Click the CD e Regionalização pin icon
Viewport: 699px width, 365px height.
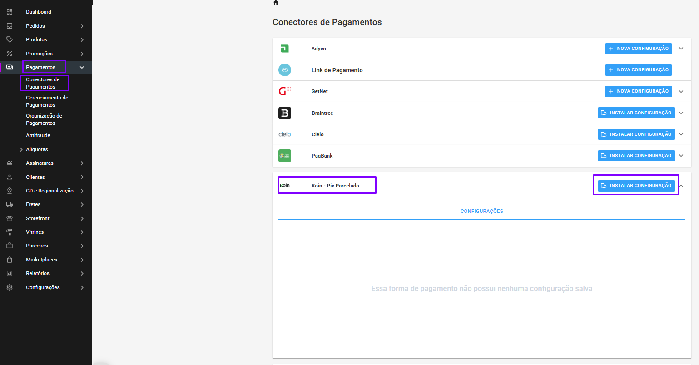coord(10,191)
